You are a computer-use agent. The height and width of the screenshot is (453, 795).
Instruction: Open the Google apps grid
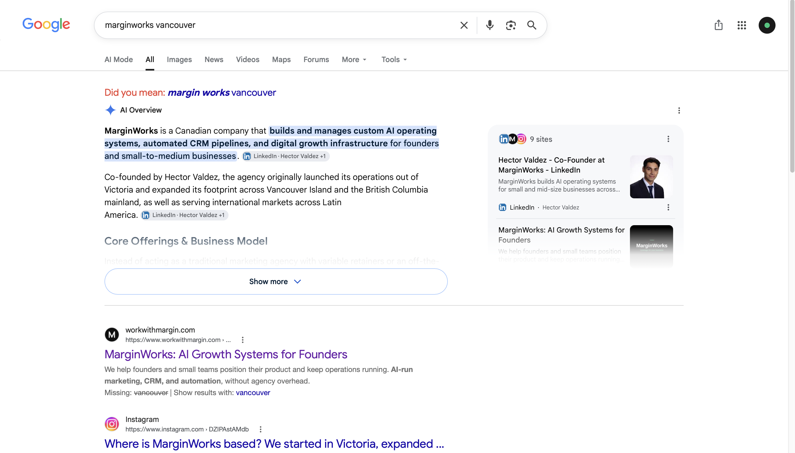tap(742, 25)
